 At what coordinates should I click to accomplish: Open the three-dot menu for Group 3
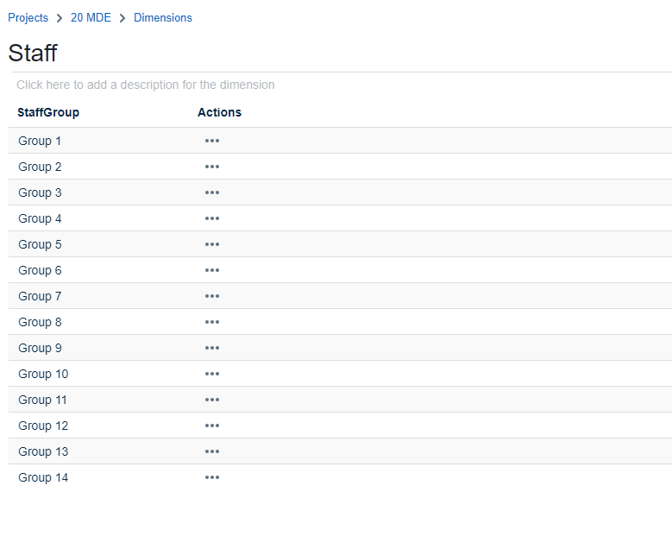pyautogui.click(x=212, y=192)
